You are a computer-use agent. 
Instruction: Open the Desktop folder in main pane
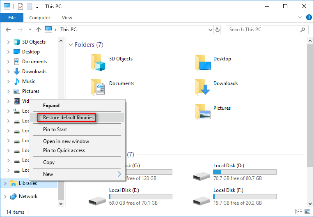click(x=203, y=63)
